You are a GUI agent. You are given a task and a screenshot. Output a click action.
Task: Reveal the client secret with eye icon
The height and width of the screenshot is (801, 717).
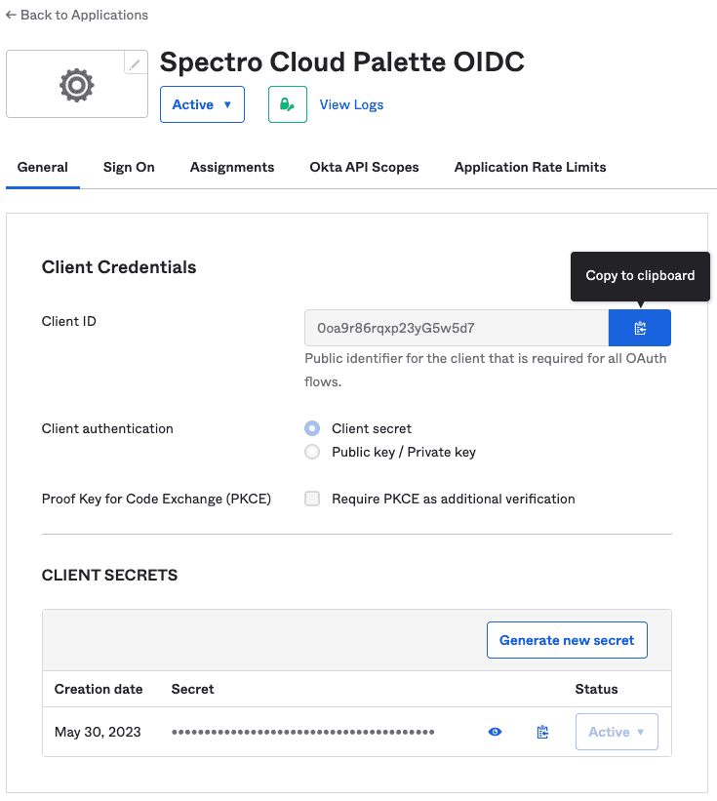[x=495, y=732]
